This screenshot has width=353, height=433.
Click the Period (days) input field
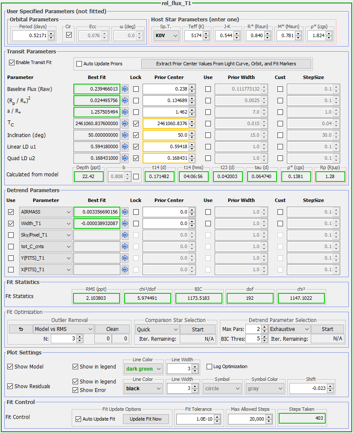coord(30,36)
